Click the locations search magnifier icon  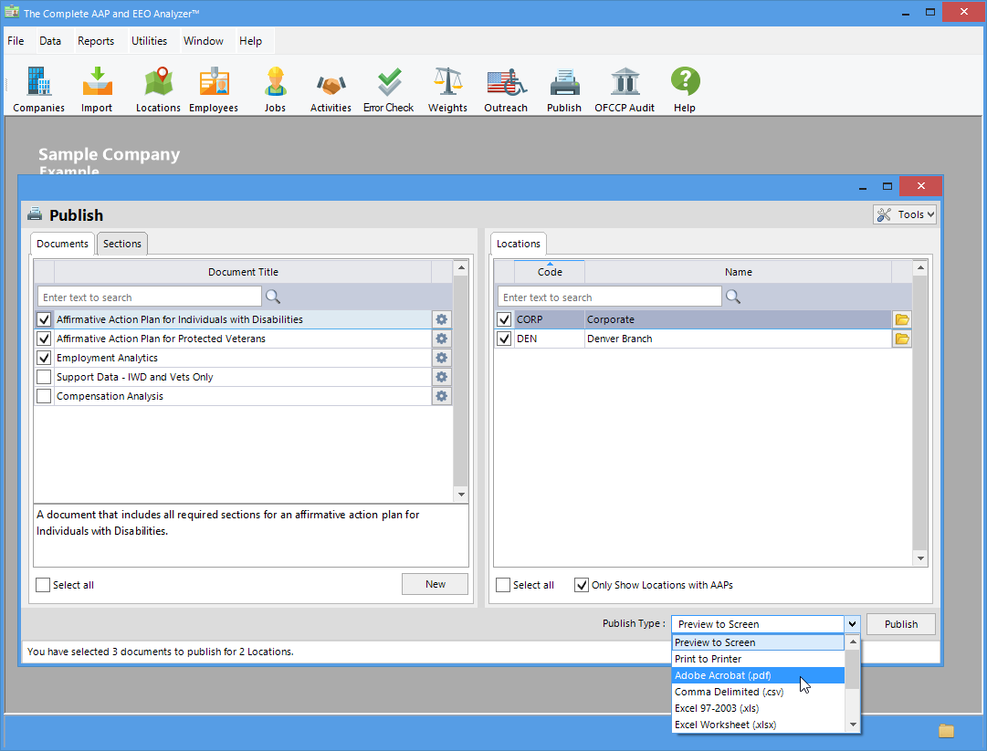(732, 297)
